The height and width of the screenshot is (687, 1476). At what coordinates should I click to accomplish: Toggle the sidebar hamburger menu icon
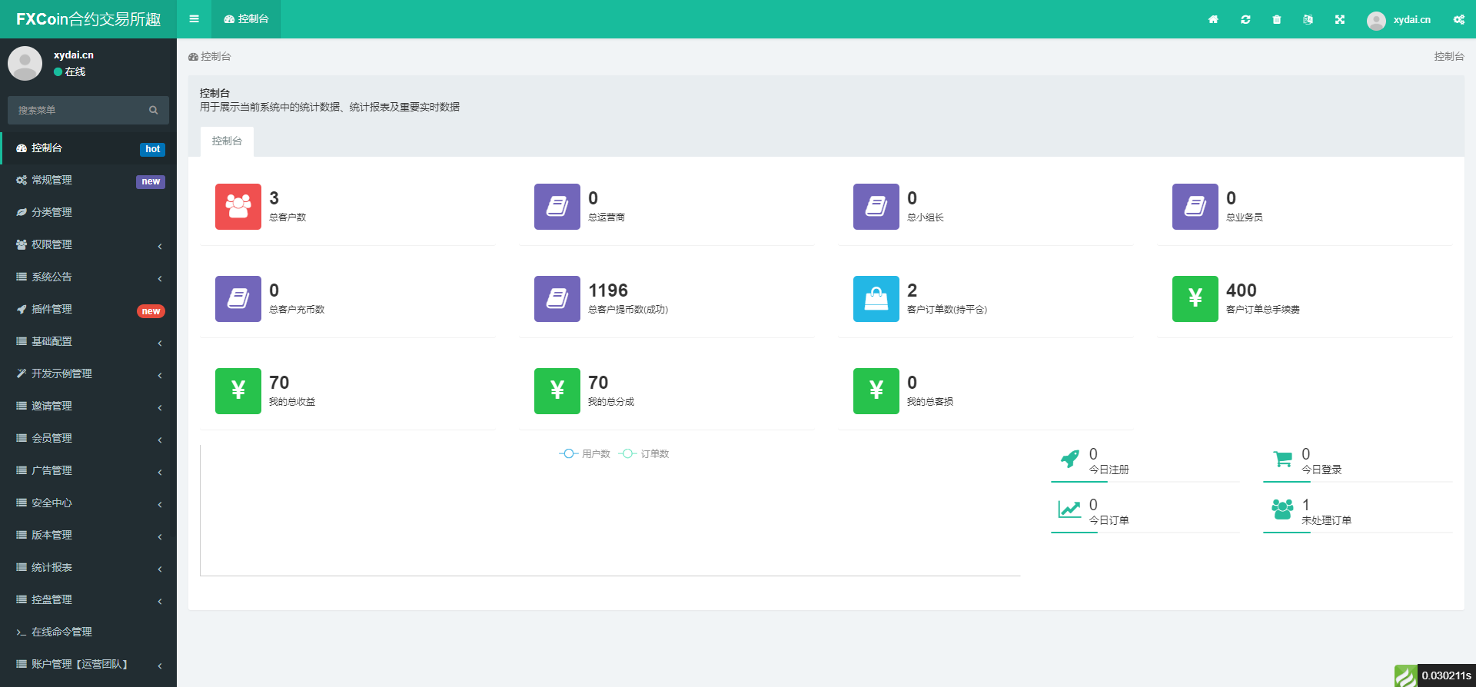[194, 19]
